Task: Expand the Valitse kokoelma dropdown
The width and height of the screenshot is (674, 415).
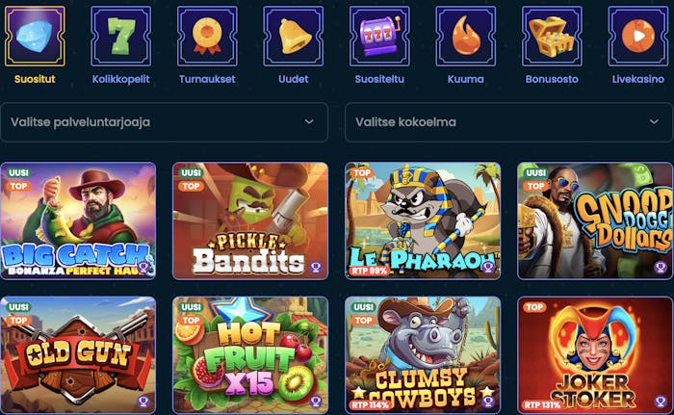Action: tap(508, 122)
